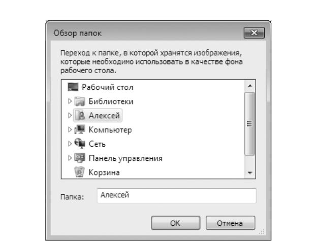Select the Компьютер item label
The height and width of the screenshot is (241, 317).
110,130
